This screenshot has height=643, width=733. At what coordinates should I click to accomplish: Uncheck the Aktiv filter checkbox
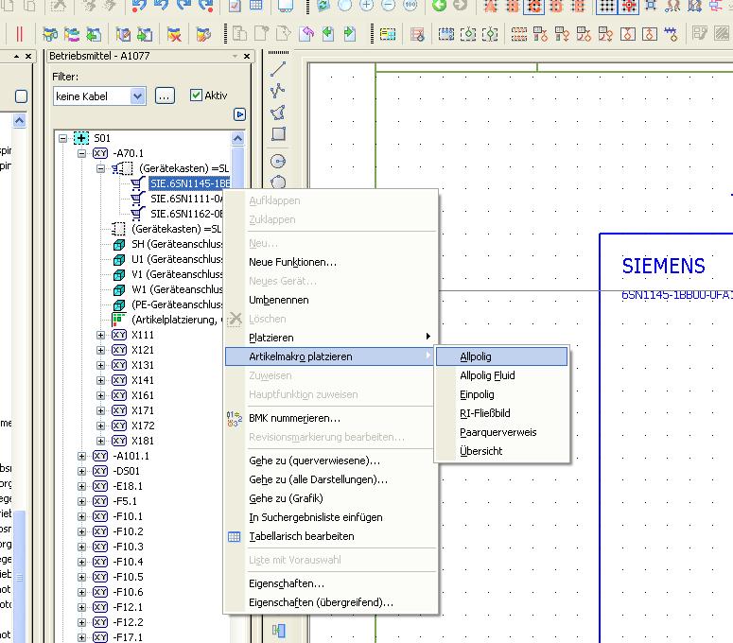click(196, 96)
